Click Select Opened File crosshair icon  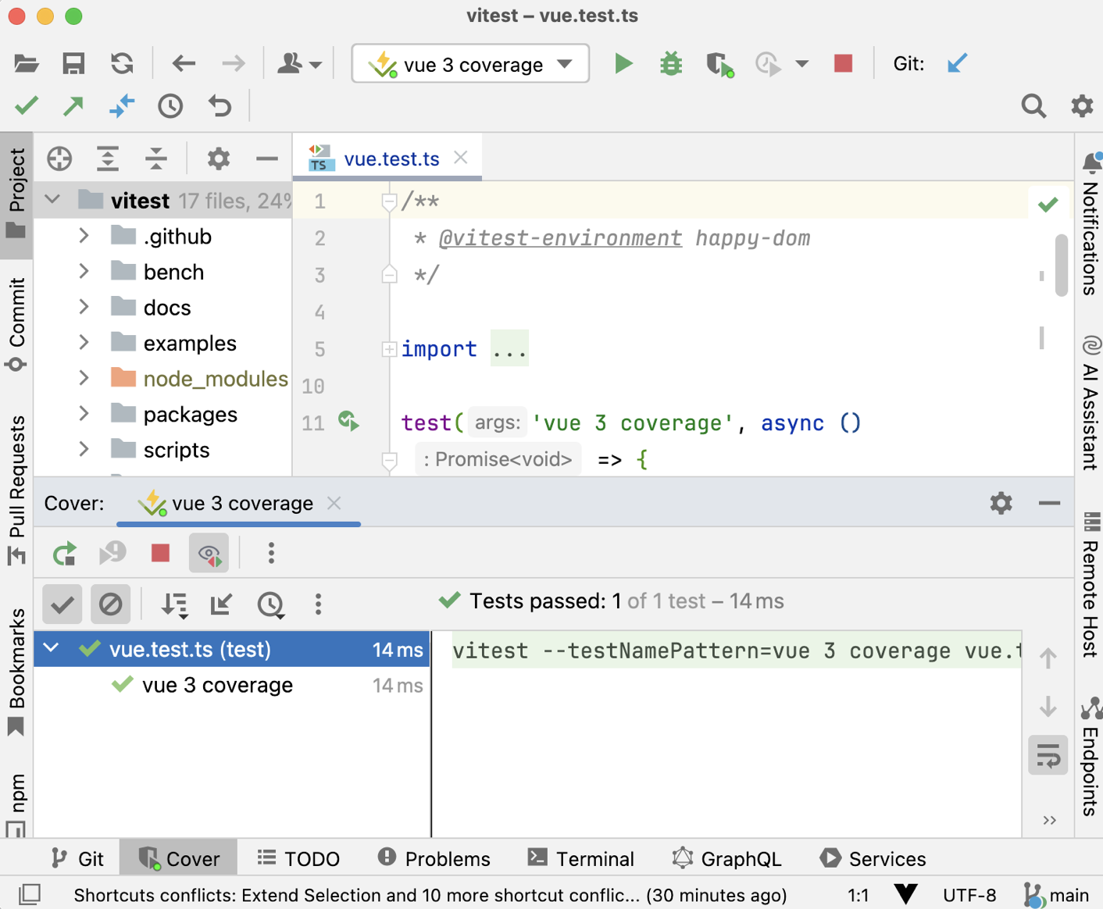[59, 159]
